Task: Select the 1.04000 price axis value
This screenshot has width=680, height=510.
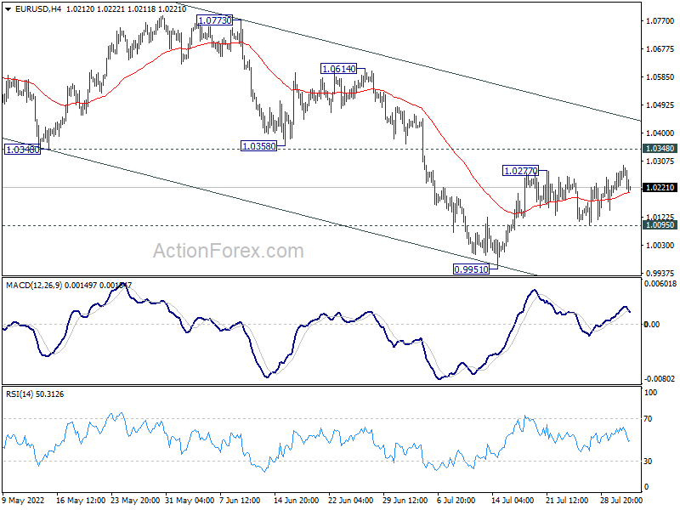Action: pyautogui.click(x=660, y=133)
